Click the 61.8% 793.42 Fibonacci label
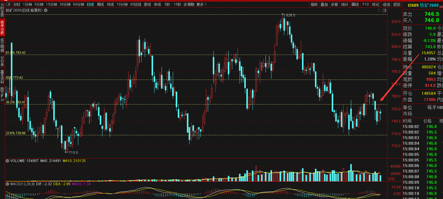The width and height of the screenshot is (443, 199). point(16,53)
